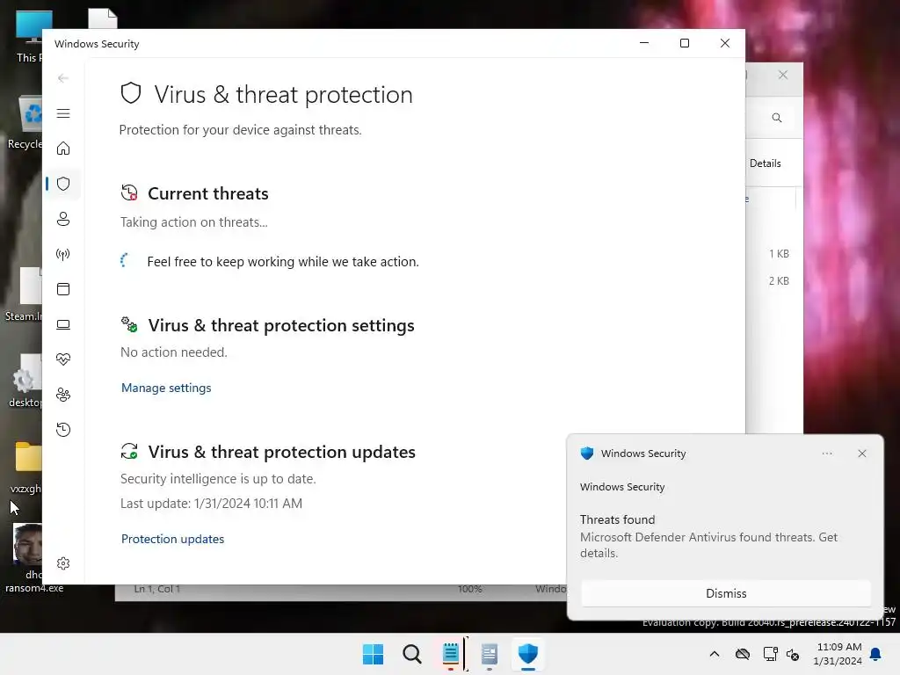Close the Windows Security toast notification

[862, 454]
